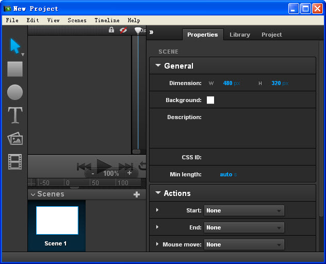The image size is (326, 264).
Task: Toggle the timeline visibility eye icon
Action: tap(123, 30)
